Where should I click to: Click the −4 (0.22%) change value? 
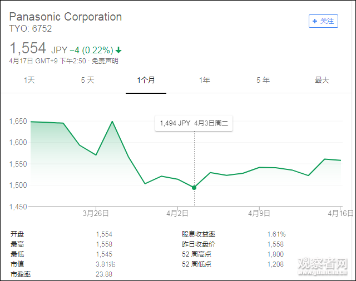tap(91, 50)
